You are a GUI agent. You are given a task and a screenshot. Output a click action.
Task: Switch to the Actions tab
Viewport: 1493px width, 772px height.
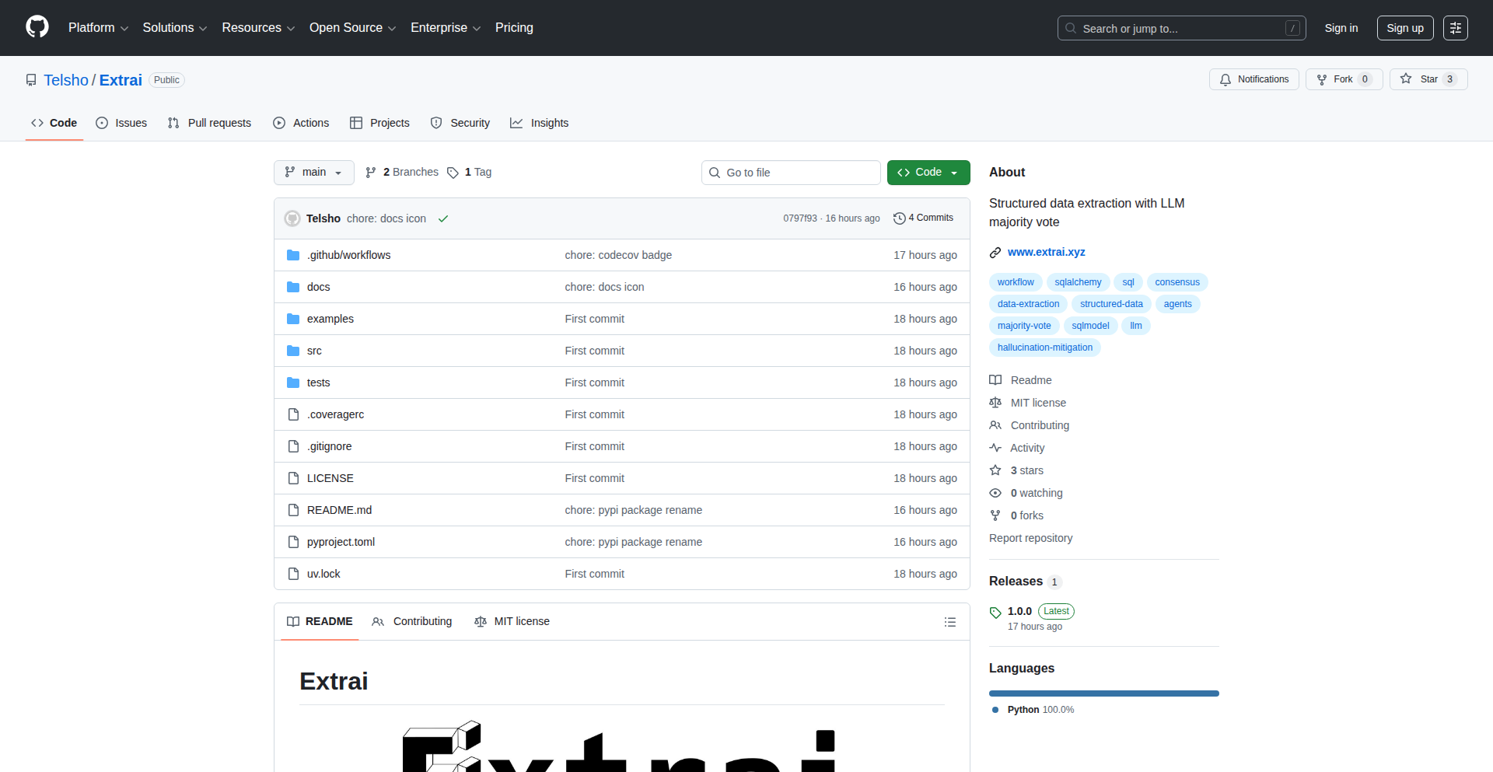tap(301, 123)
